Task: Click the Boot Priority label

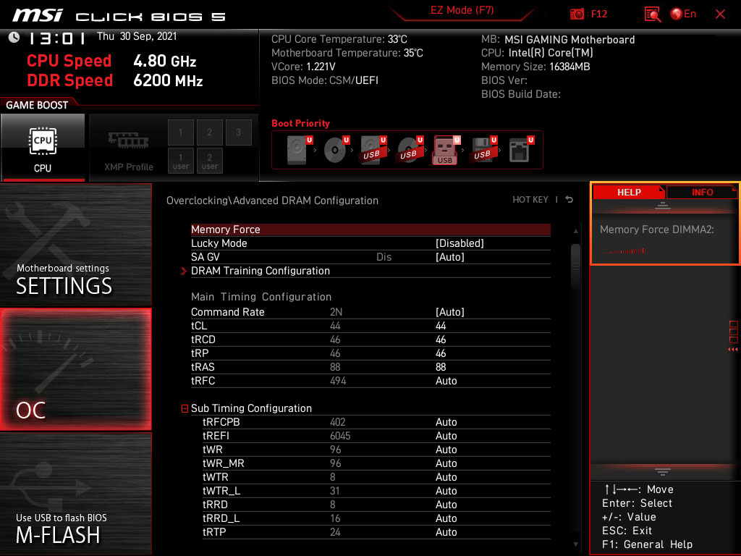Action: [300, 123]
